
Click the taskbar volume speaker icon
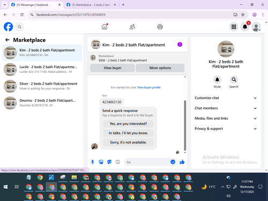(x=228, y=196)
